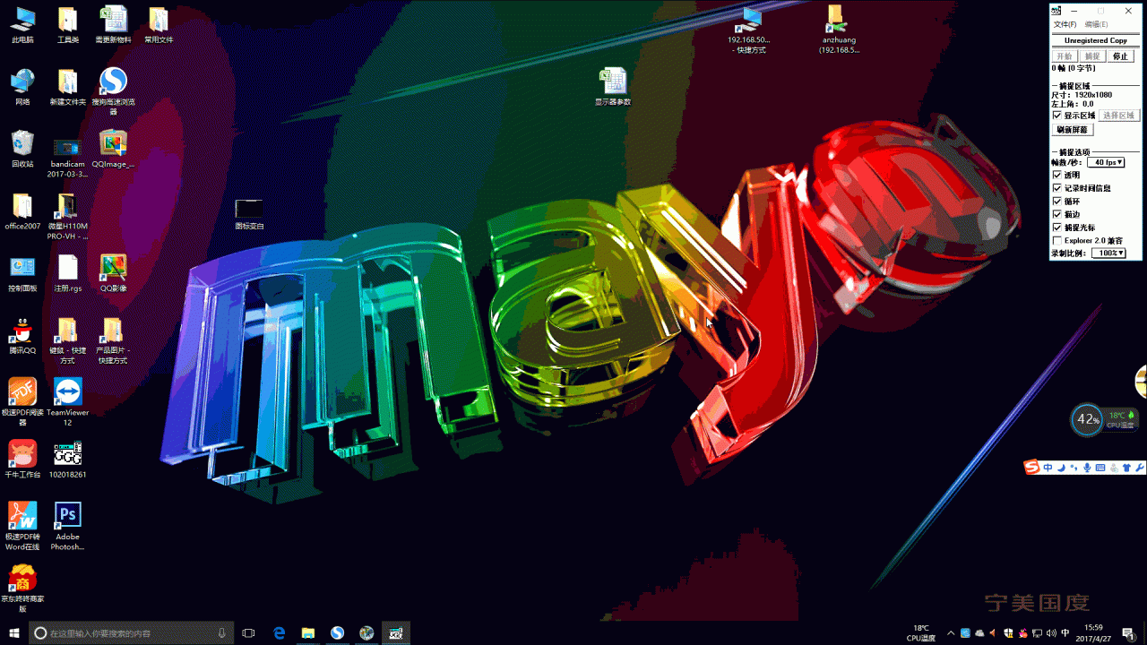The width and height of the screenshot is (1147, 645).
Task: Click the Sogou voice input microphone
Action: click(x=1087, y=468)
